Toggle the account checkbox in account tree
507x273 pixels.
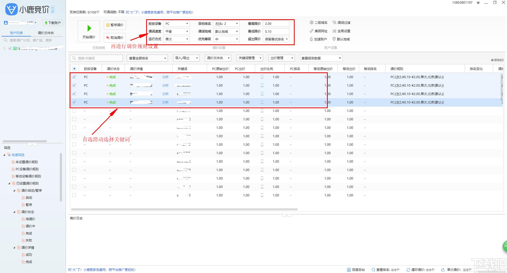(x=10, y=48)
